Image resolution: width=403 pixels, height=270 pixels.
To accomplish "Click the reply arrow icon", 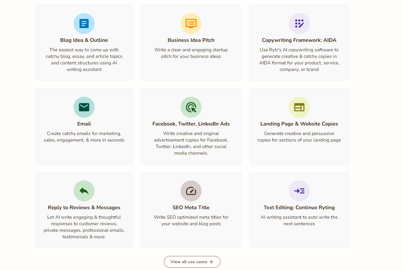I will point(84,191).
